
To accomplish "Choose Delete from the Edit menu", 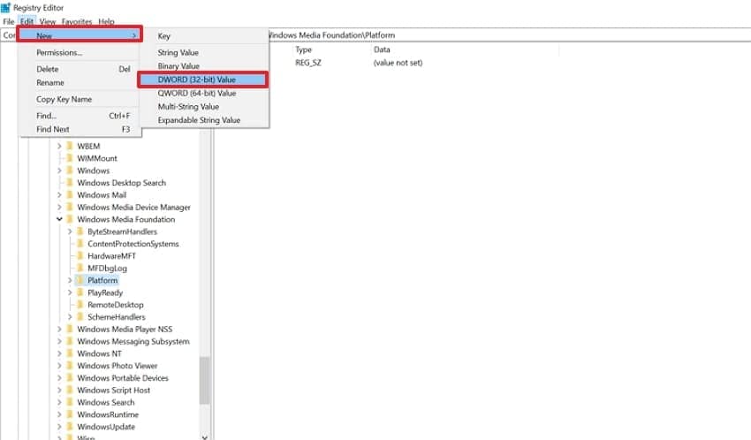I will click(x=80, y=69).
